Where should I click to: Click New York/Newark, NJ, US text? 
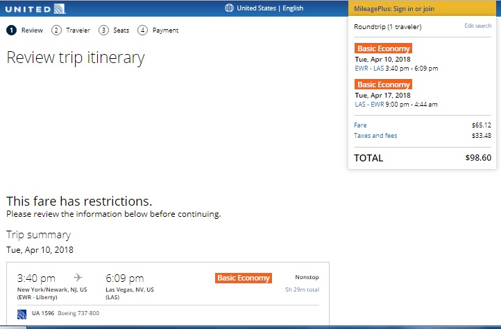coord(52,290)
